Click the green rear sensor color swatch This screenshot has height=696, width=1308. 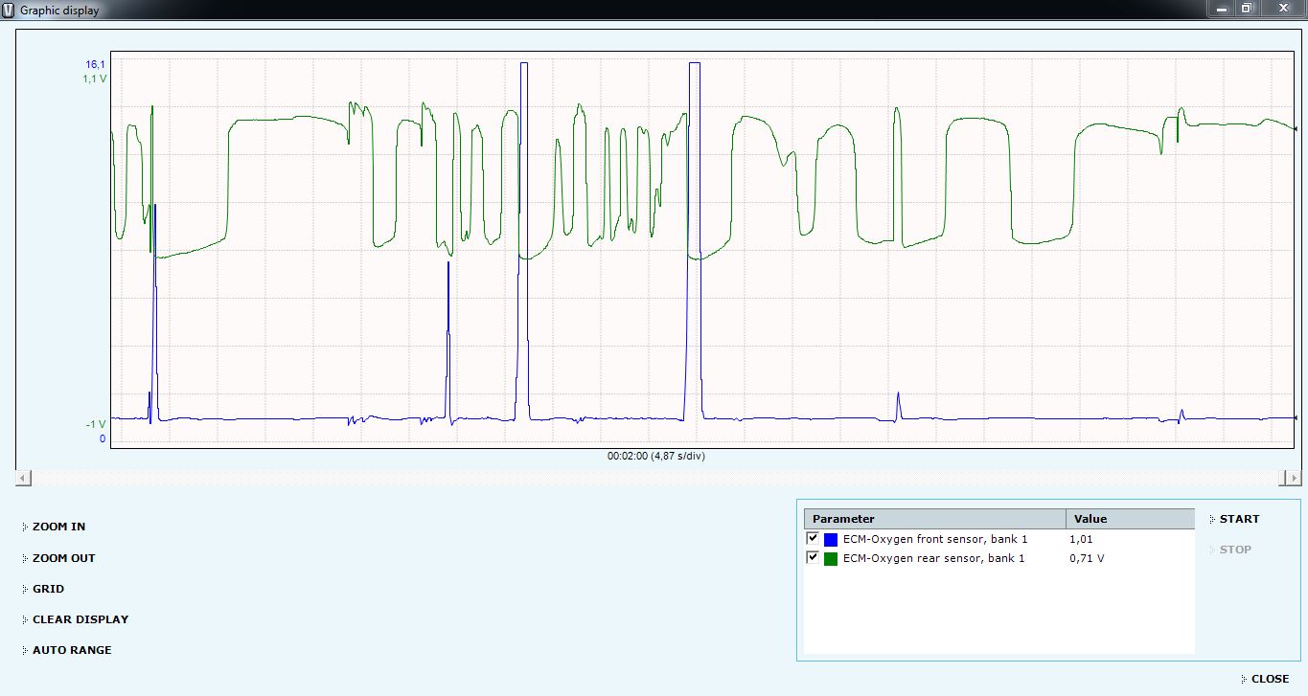pos(831,558)
